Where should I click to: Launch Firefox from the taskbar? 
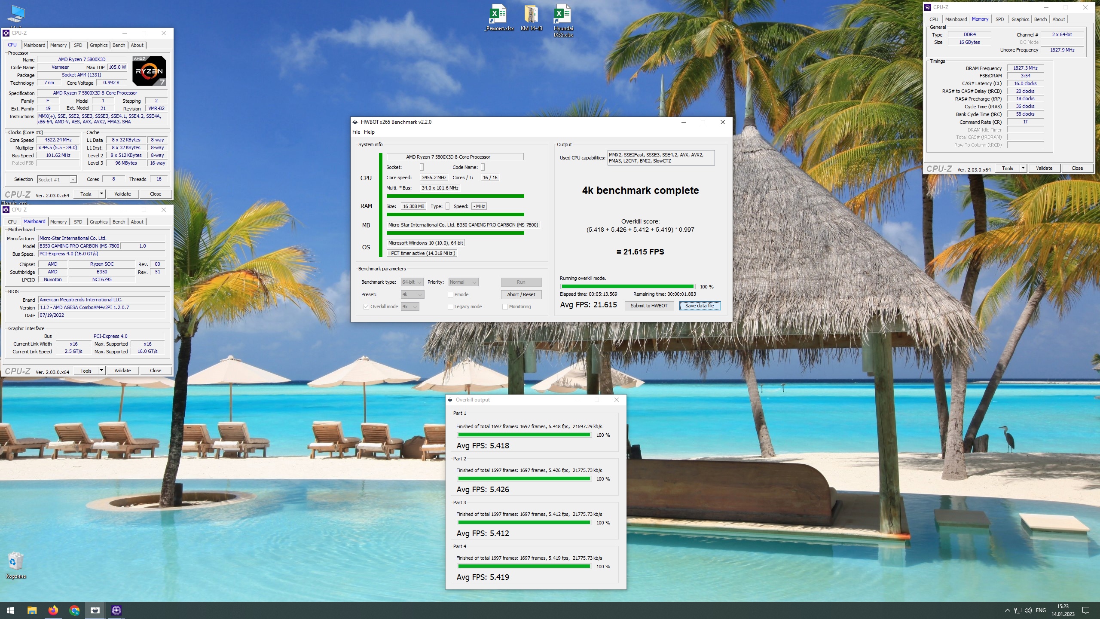53,610
